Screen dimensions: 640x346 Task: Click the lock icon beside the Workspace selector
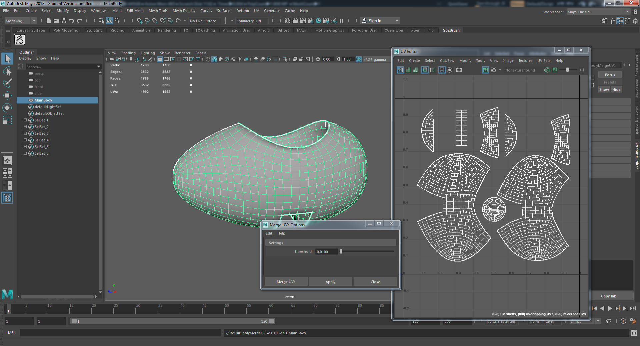(x=635, y=12)
